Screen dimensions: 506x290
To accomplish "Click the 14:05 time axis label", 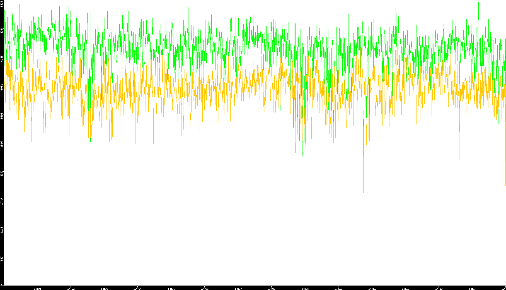I will click(x=171, y=289).
